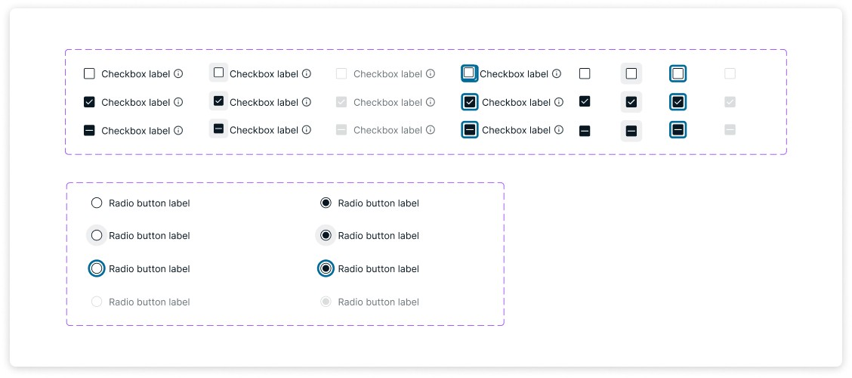
Task: Click info icon next to focused indeterminate checkbox label
Action: click(559, 130)
